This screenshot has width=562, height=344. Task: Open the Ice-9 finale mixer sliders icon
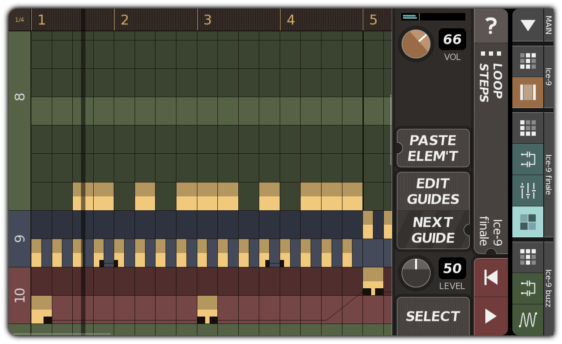tap(528, 190)
